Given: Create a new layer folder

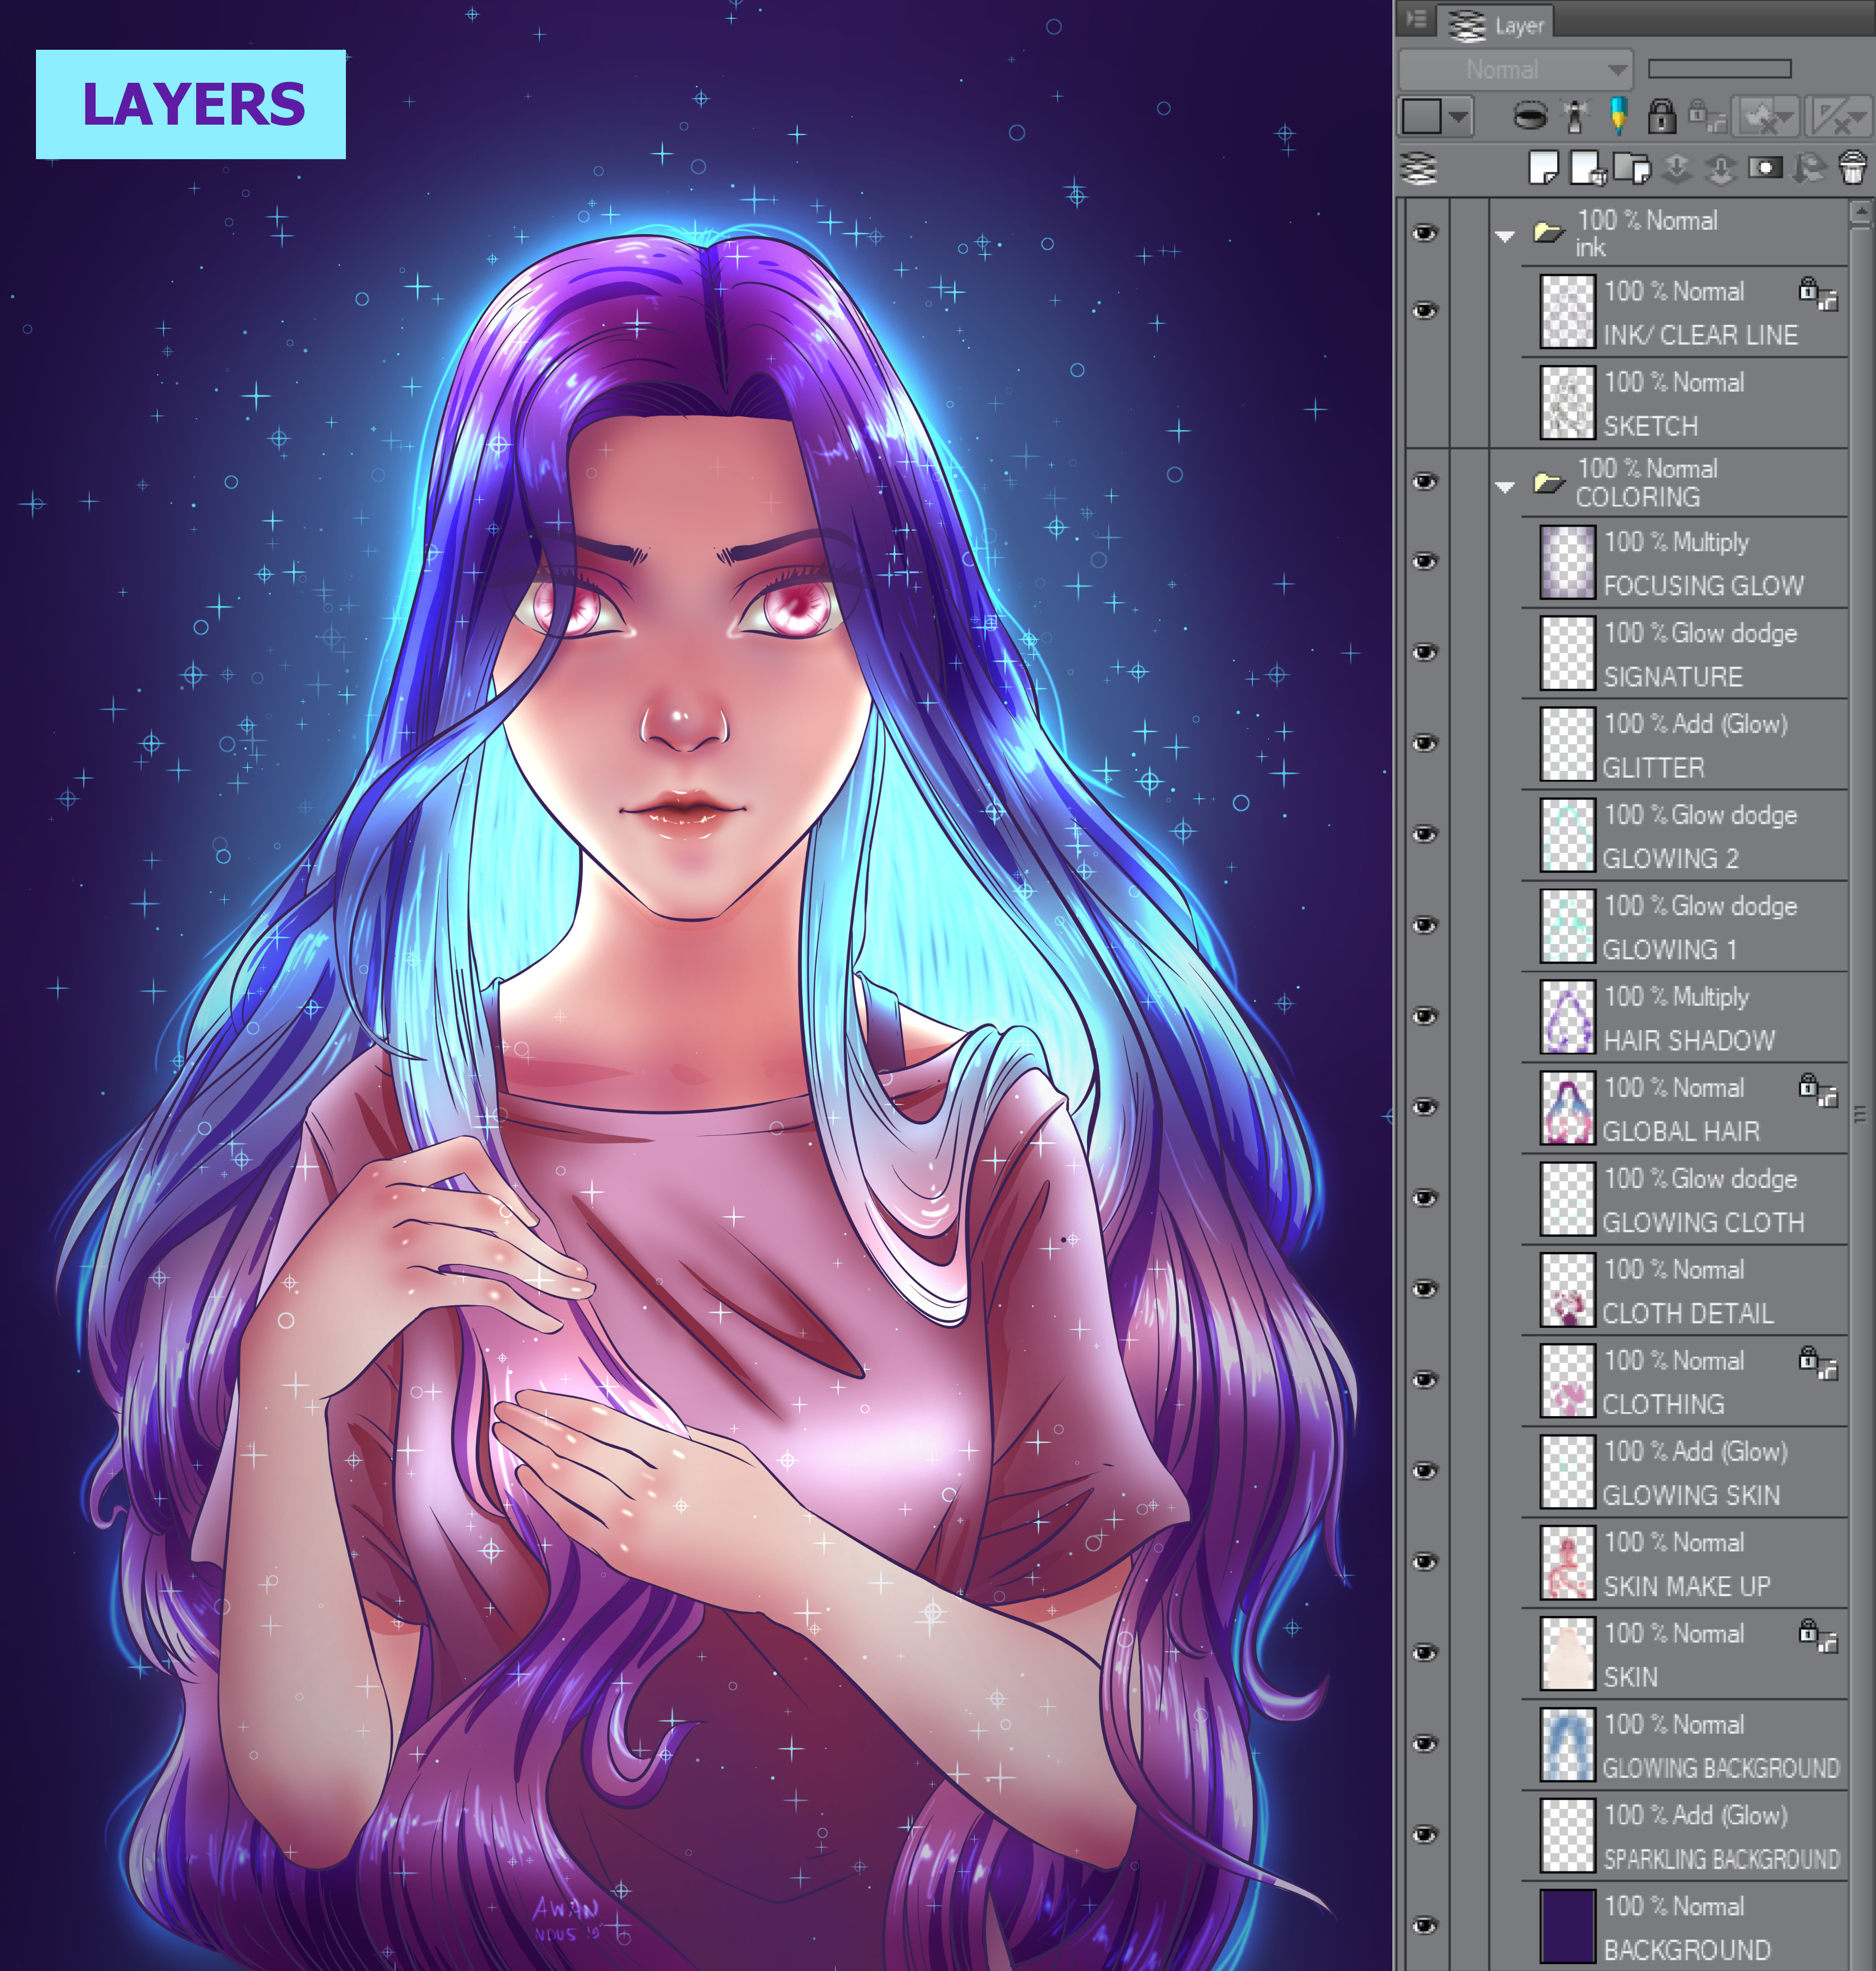Looking at the screenshot, I should click(1632, 168).
